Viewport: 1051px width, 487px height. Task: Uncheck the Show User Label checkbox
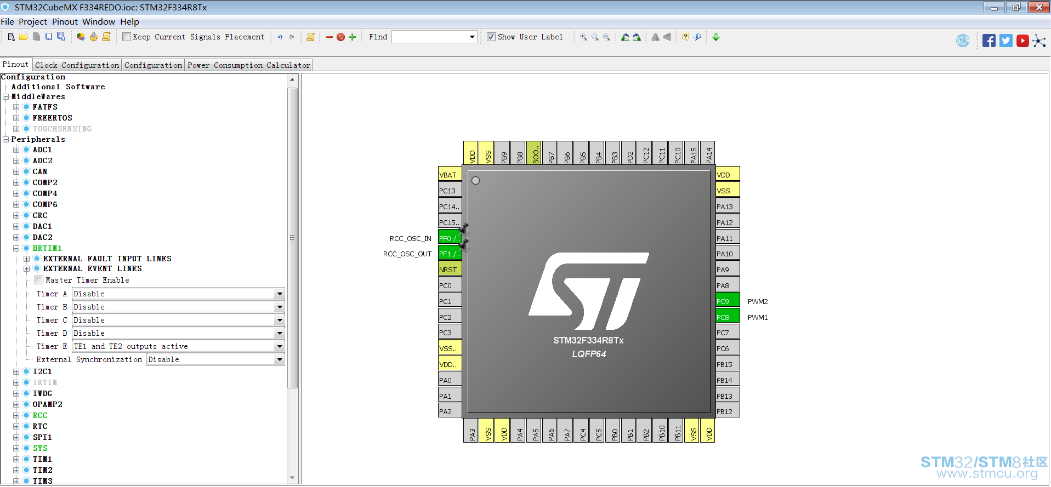coord(491,37)
